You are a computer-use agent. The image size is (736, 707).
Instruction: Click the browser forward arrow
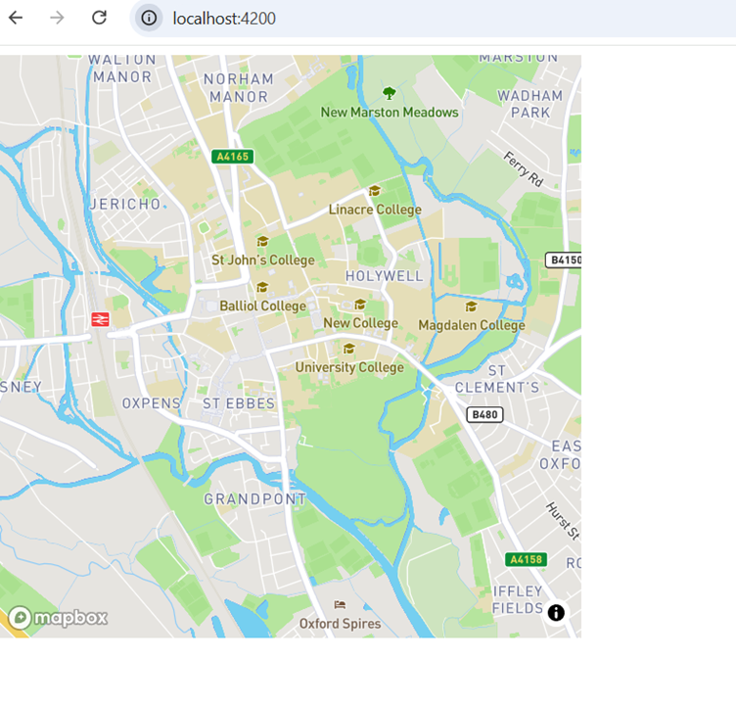58,18
